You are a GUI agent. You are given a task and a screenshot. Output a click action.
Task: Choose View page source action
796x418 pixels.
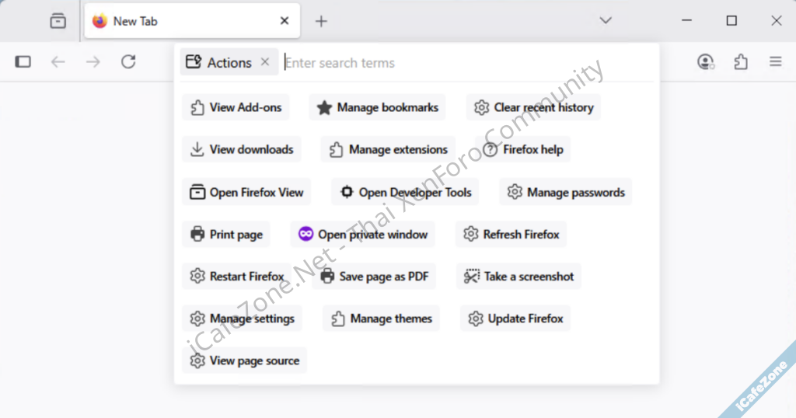pos(245,361)
